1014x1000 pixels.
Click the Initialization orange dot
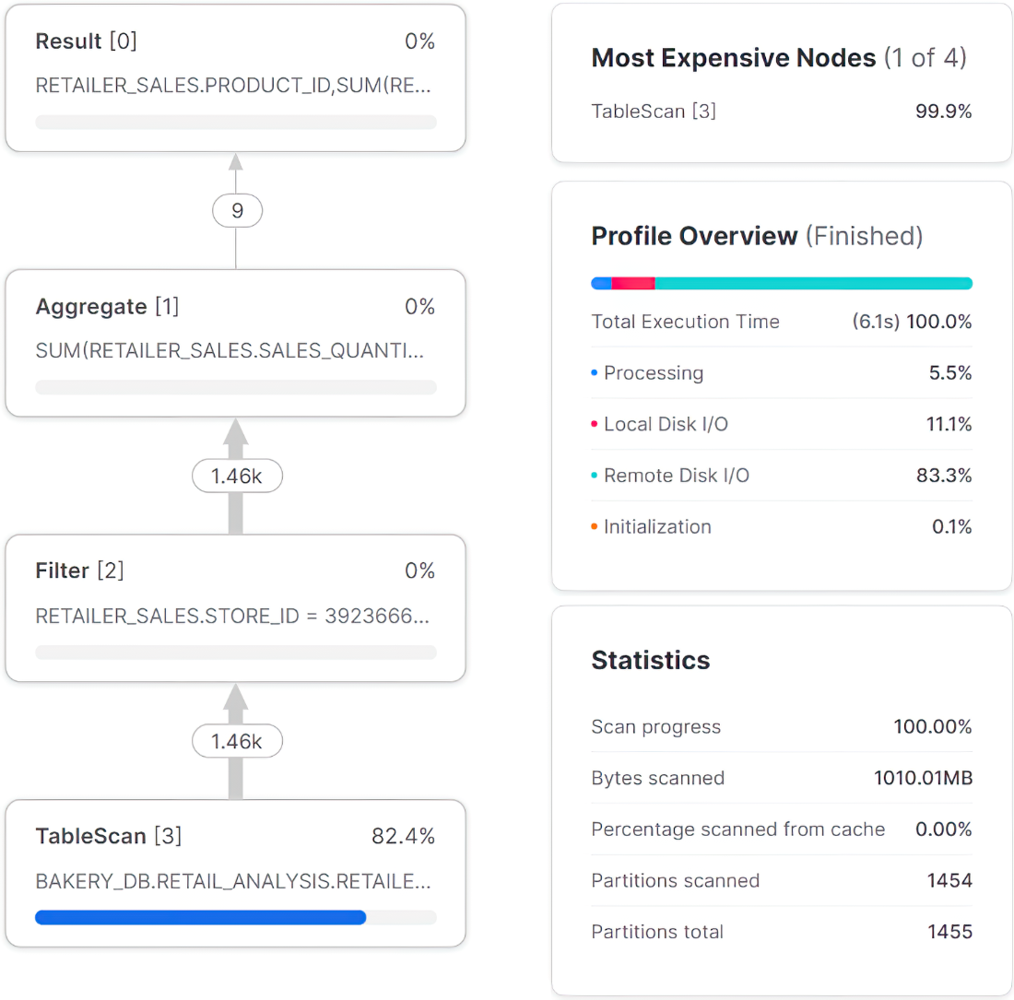point(595,527)
